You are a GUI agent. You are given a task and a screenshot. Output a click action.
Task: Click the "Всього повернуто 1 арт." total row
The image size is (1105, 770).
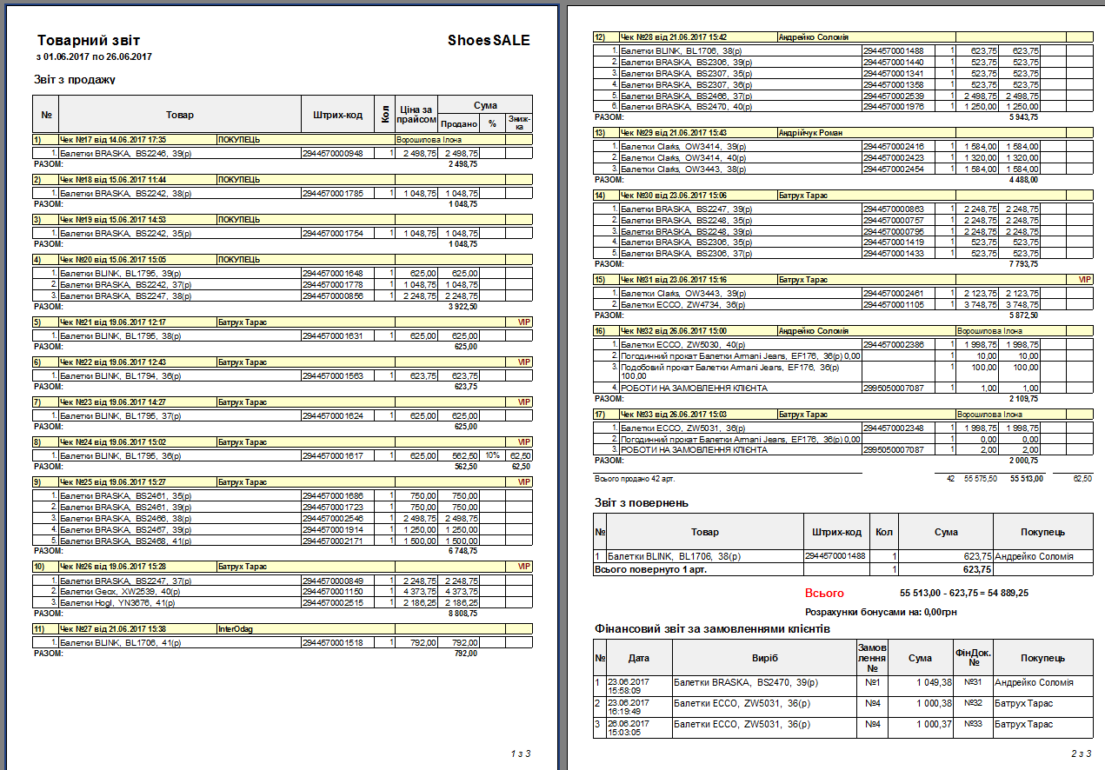(642, 568)
